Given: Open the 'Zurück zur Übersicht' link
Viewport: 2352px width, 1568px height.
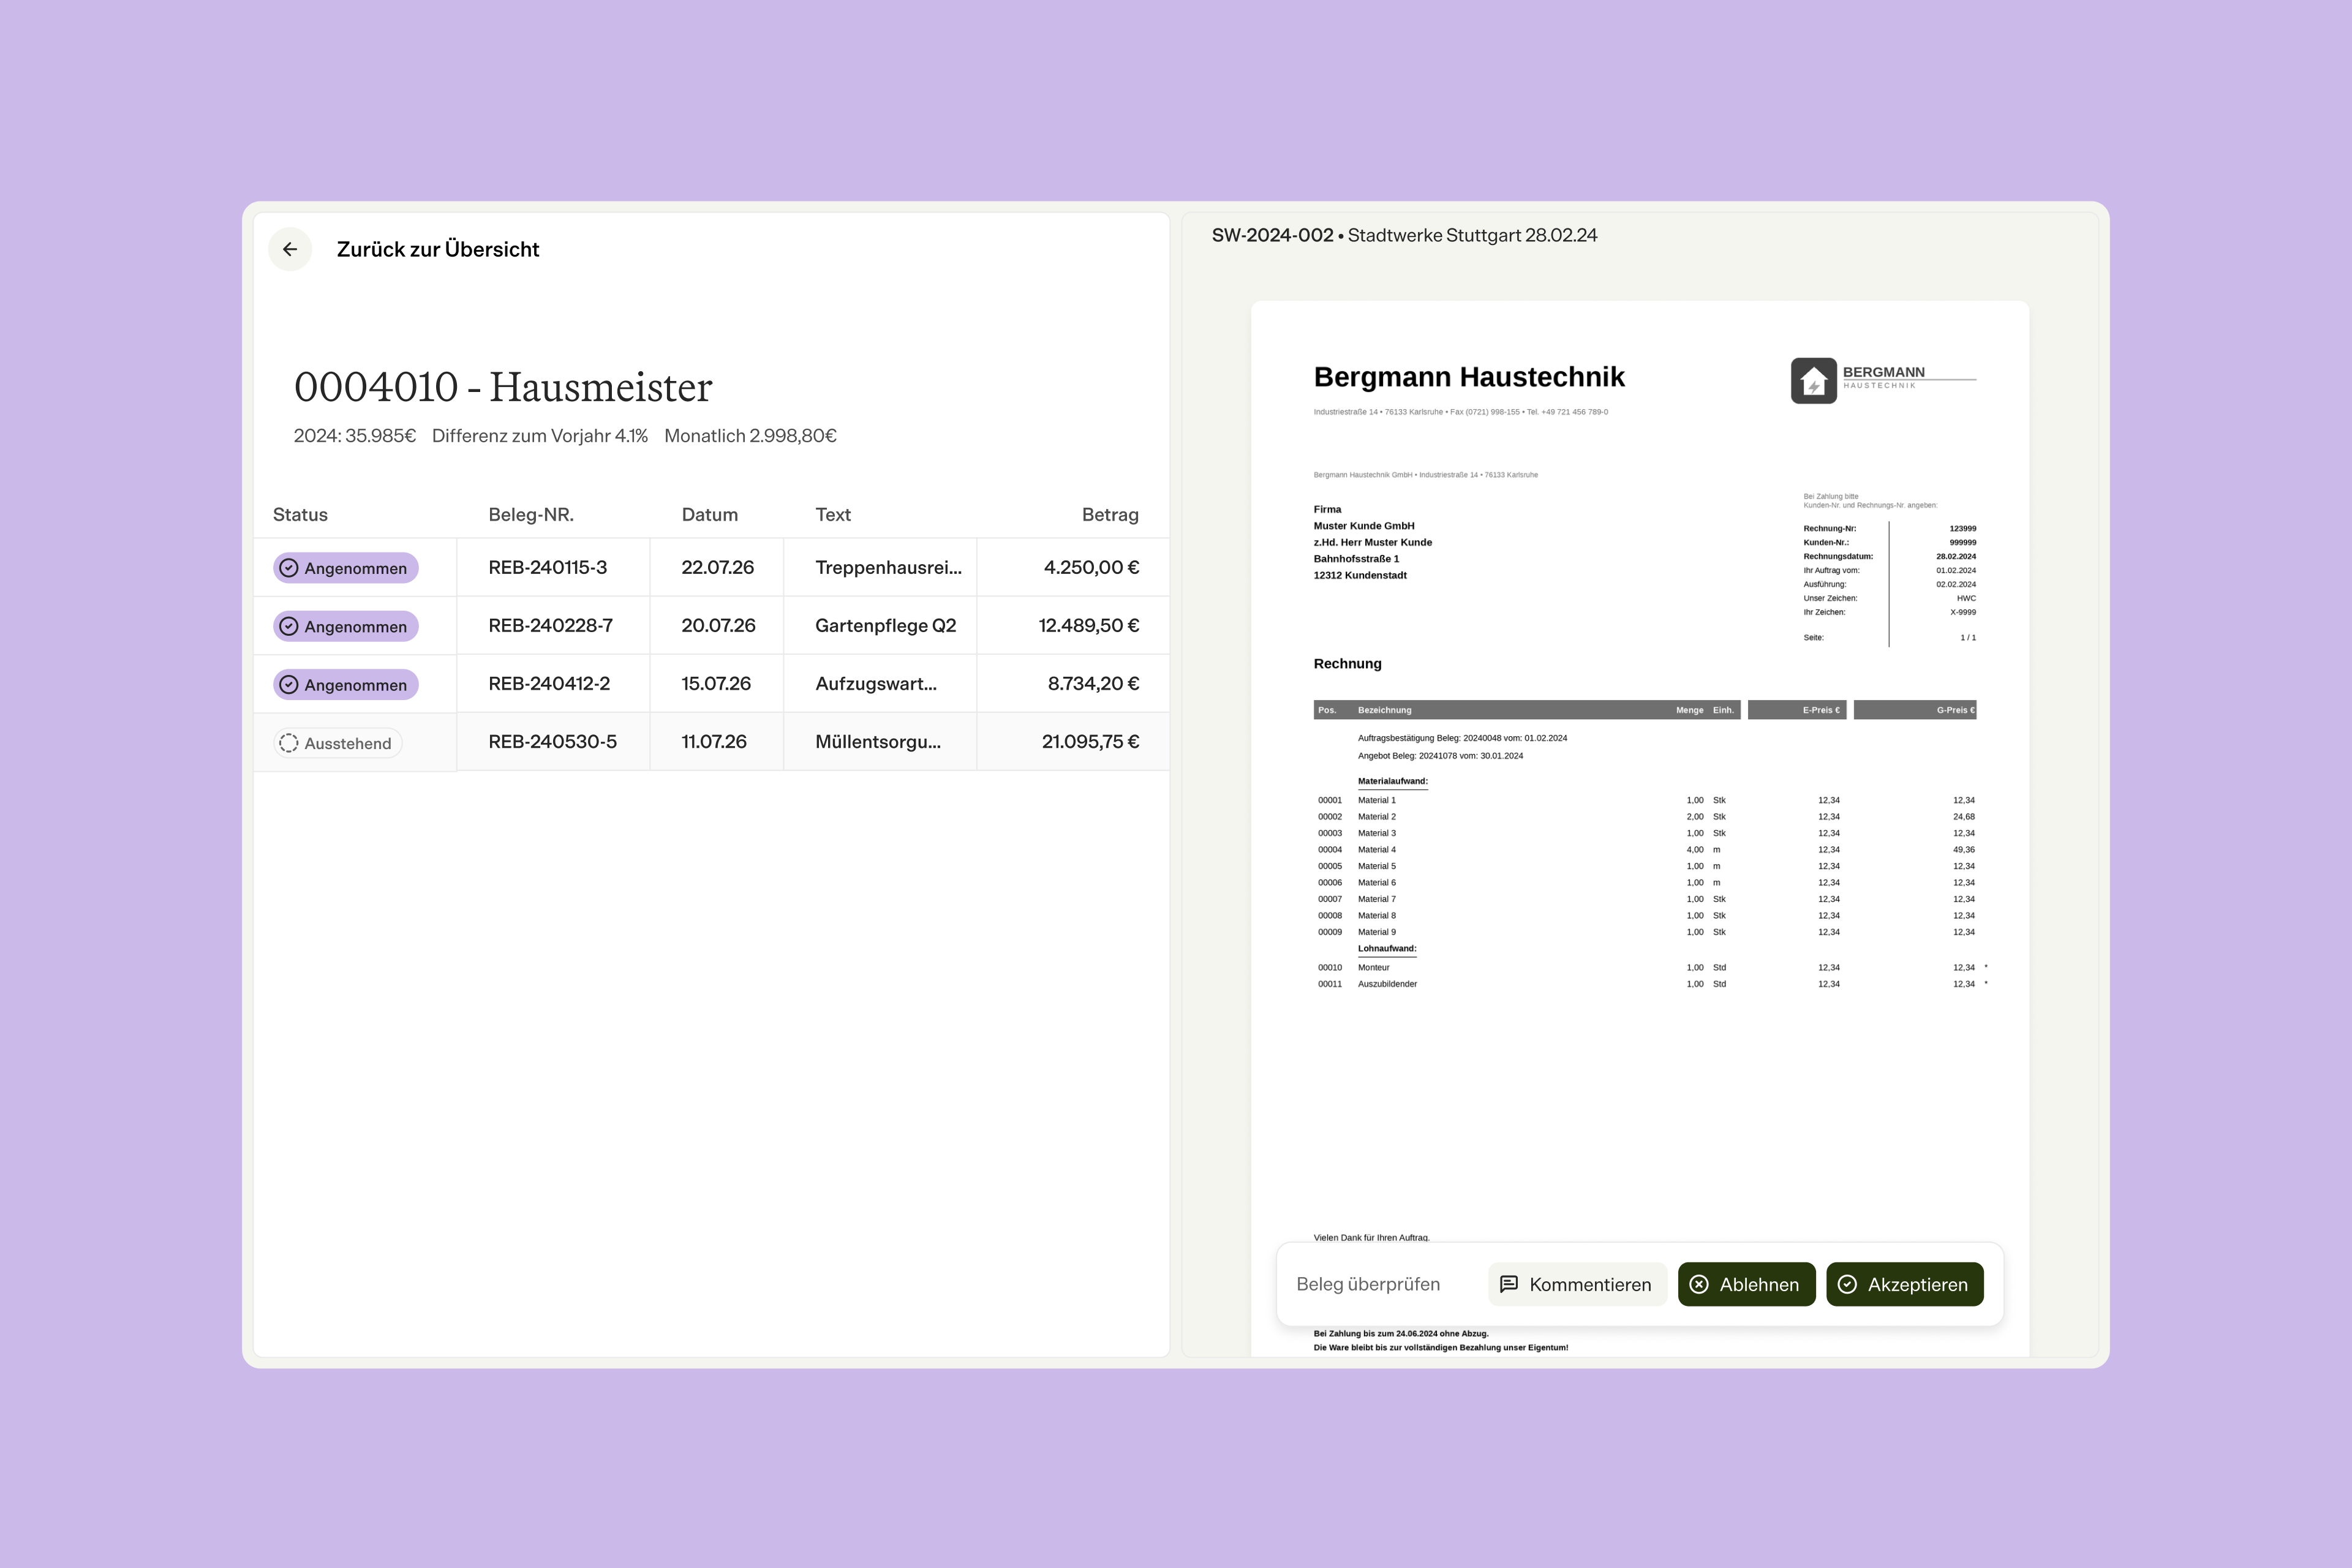Looking at the screenshot, I should pos(437,249).
